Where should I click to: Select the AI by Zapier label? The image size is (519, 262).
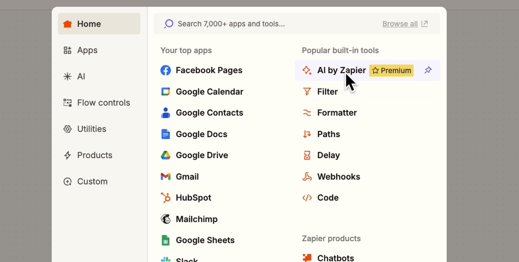[342, 70]
